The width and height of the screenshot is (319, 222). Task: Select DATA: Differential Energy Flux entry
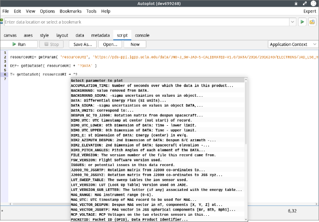158,100
